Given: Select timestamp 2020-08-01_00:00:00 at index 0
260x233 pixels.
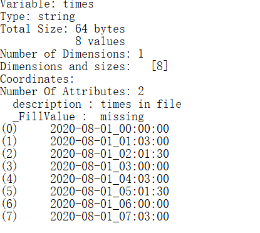Looking at the screenshot, I should click(110, 129).
